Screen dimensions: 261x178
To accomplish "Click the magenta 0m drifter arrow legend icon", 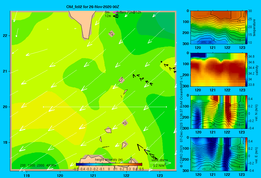I will (x=115, y=12).
